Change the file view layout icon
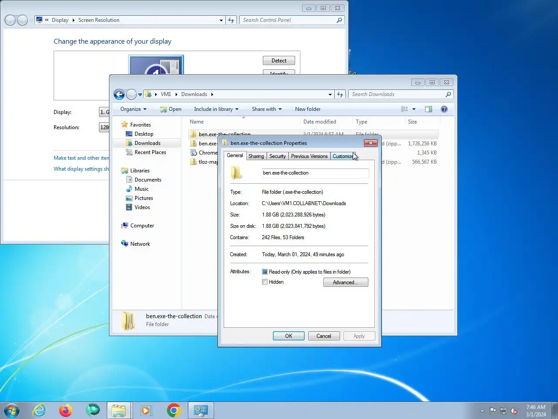Image resolution: width=558 pixels, height=419 pixels. pyautogui.click(x=405, y=109)
